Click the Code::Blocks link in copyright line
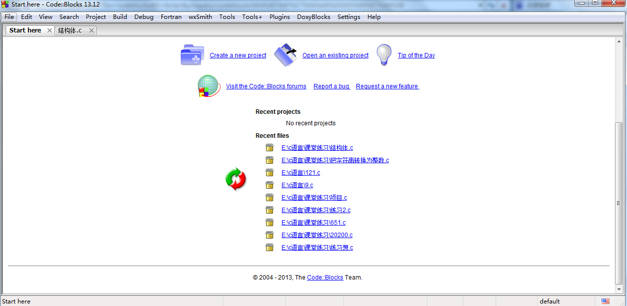 tap(325, 278)
